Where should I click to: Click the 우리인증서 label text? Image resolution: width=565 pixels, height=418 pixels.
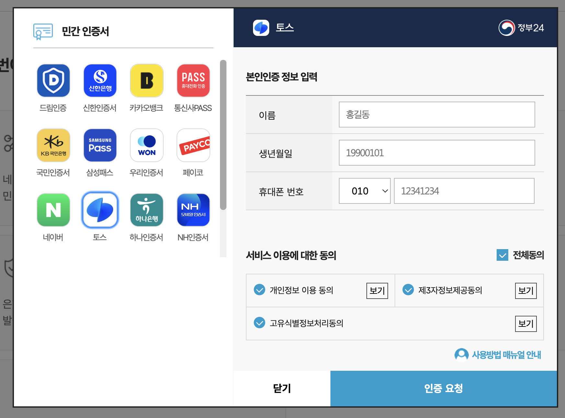(146, 172)
